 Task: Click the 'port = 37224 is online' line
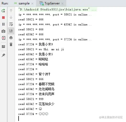55,39
